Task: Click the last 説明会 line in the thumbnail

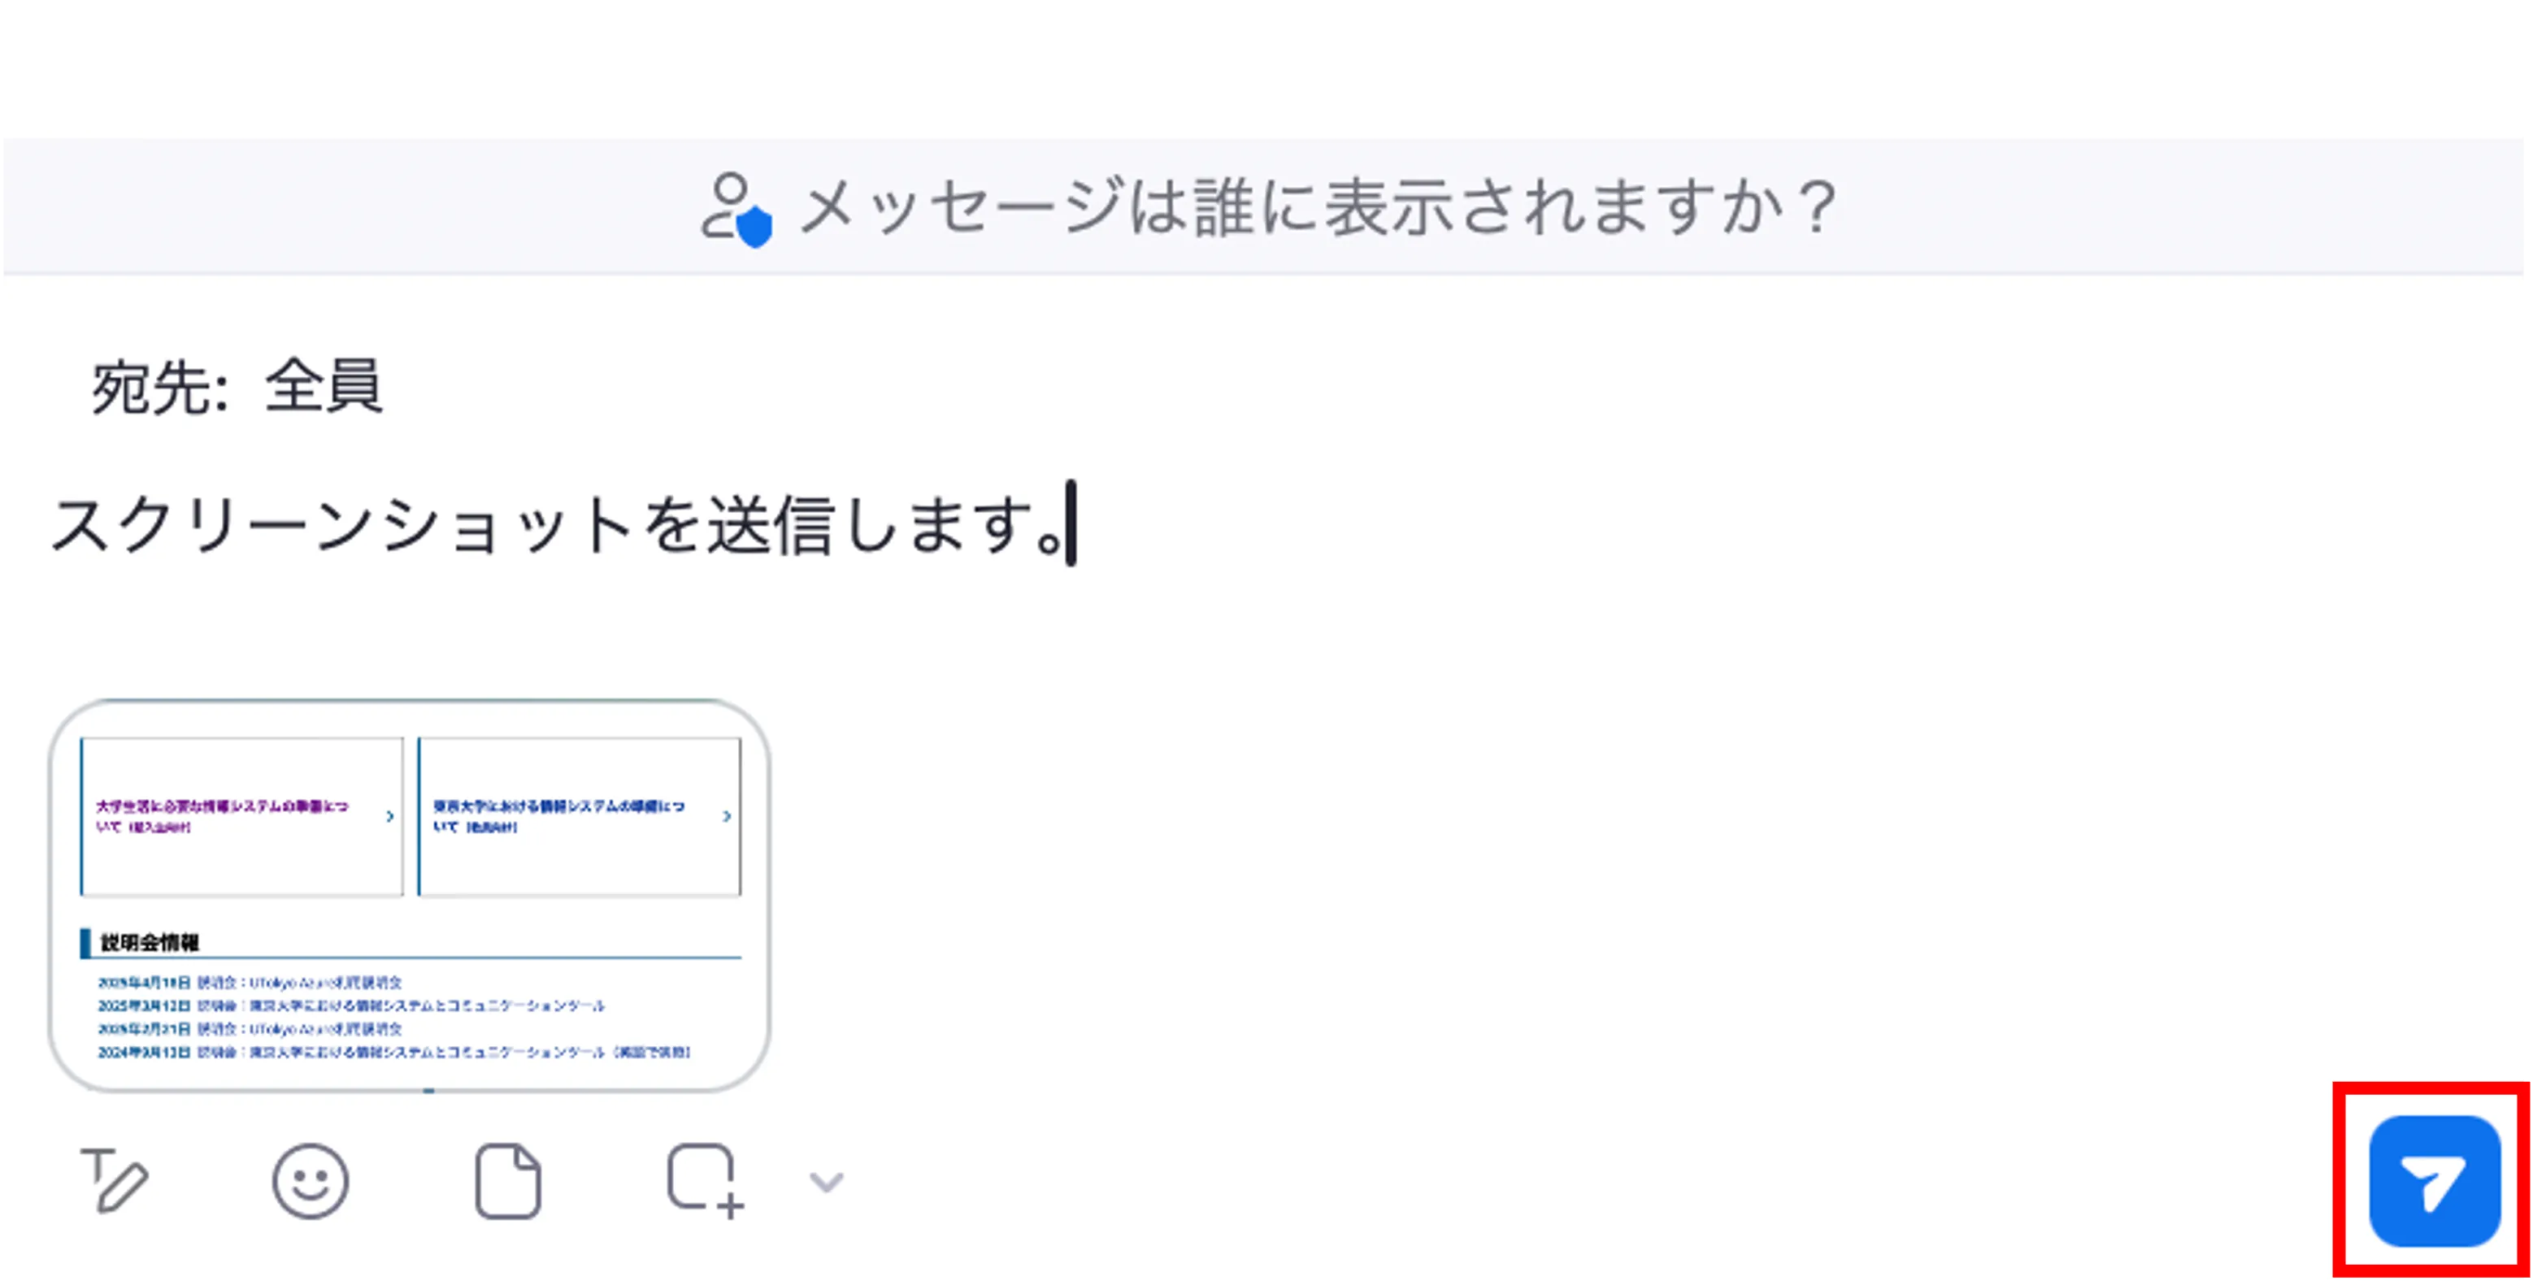Action: click(393, 1052)
